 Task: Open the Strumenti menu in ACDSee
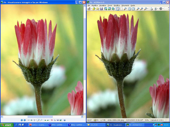[125, 5]
